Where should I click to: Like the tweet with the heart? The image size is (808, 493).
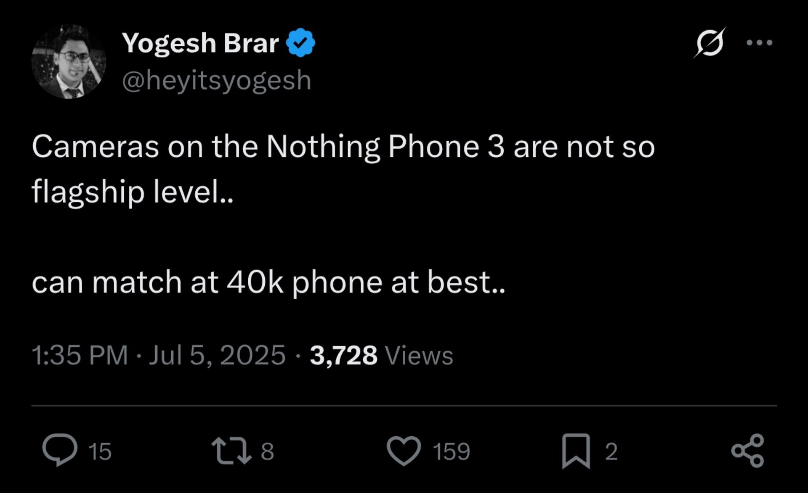[404, 451]
